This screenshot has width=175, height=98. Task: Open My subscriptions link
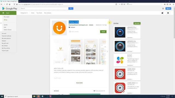pos(6,38)
